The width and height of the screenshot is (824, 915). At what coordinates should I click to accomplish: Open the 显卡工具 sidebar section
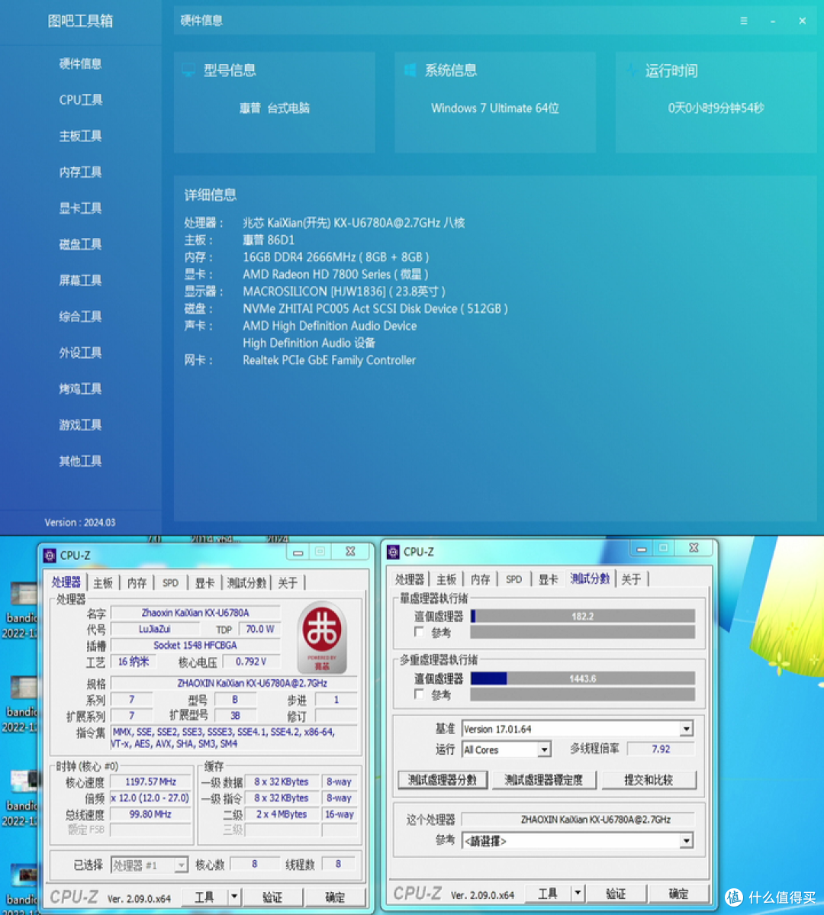(80, 208)
